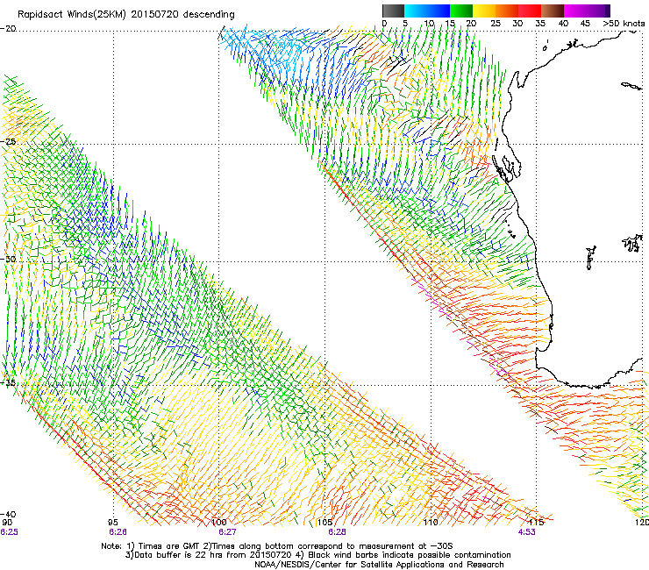Click the red 30–35 knots legend segment

click(530, 11)
